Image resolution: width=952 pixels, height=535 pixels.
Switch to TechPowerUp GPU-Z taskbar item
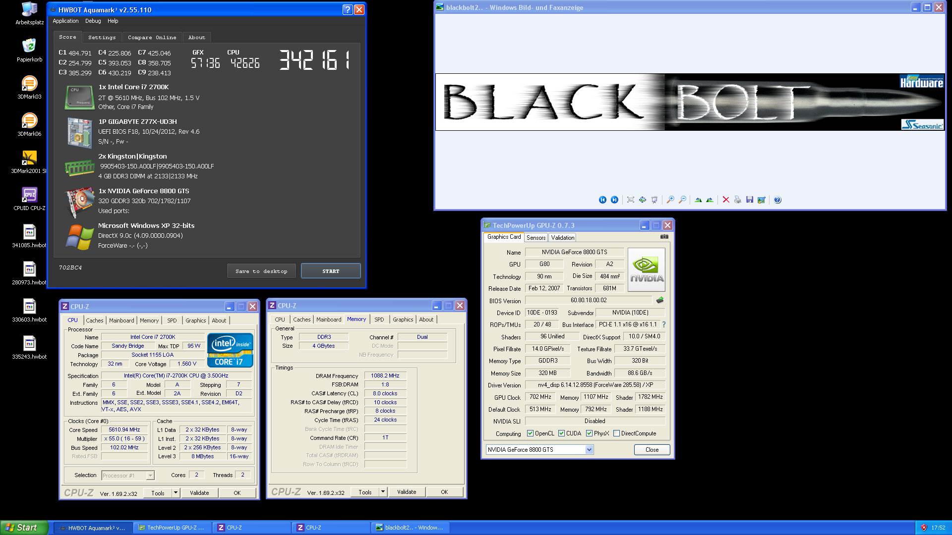pyautogui.click(x=173, y=528)
